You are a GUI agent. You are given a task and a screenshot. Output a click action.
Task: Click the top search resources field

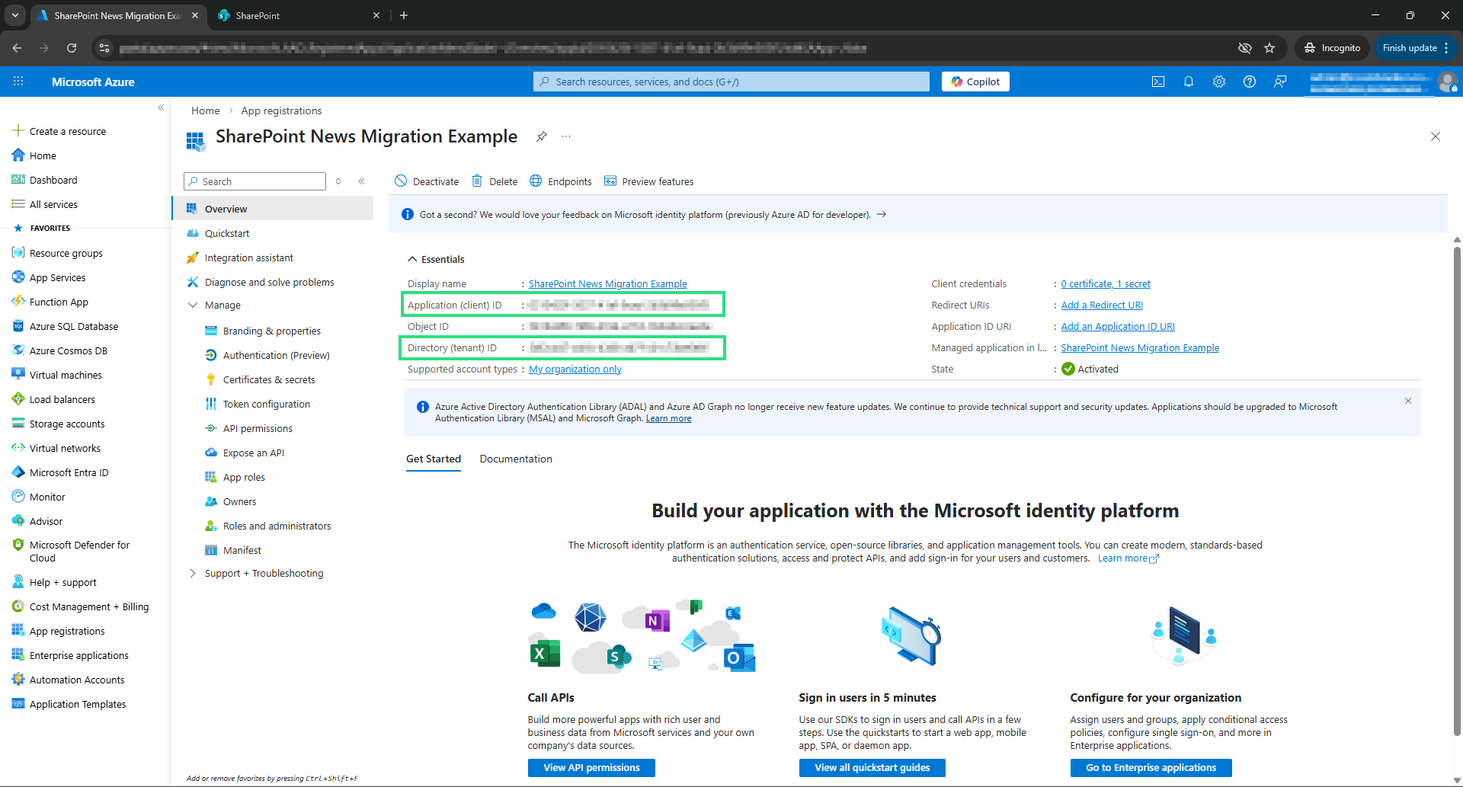click(x=731, y=82)
